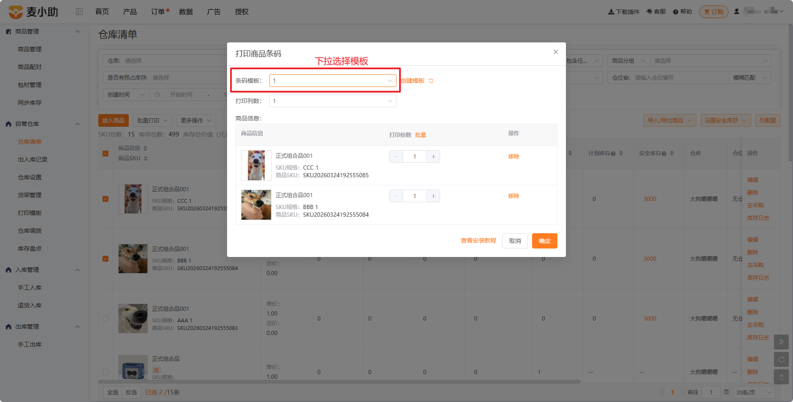Open the 订单 top menu
This screenshot has width=793, height=402.
point(158,11)
